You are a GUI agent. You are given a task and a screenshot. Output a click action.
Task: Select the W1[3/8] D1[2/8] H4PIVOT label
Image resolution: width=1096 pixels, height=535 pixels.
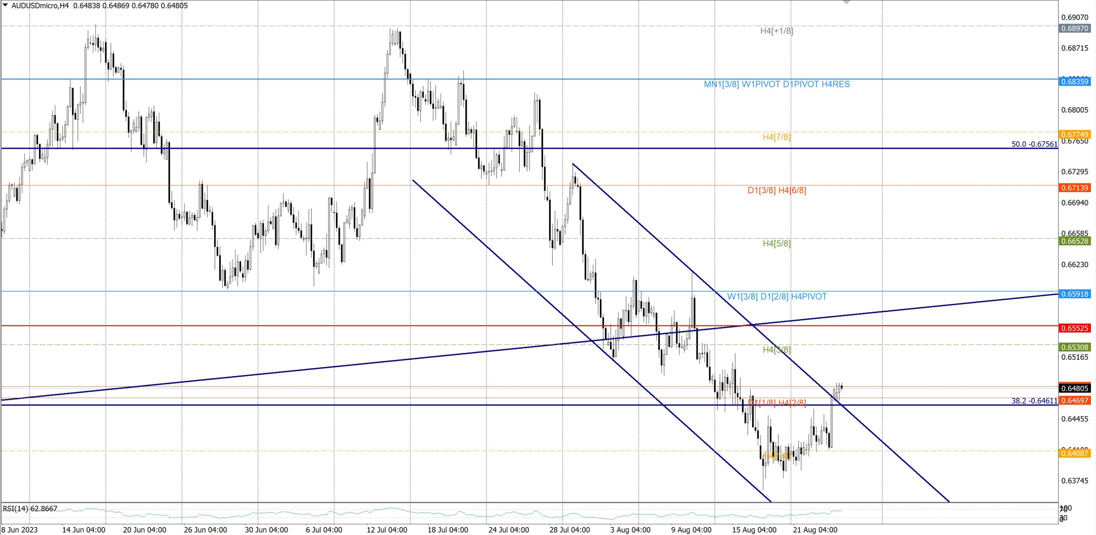point(777,296)
